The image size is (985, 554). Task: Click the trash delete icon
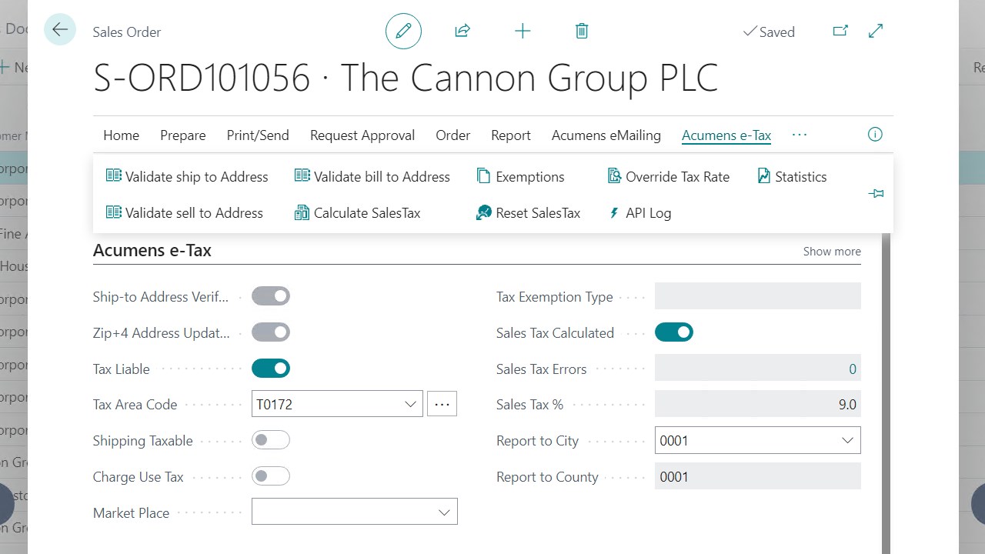(x=582, y=32)
